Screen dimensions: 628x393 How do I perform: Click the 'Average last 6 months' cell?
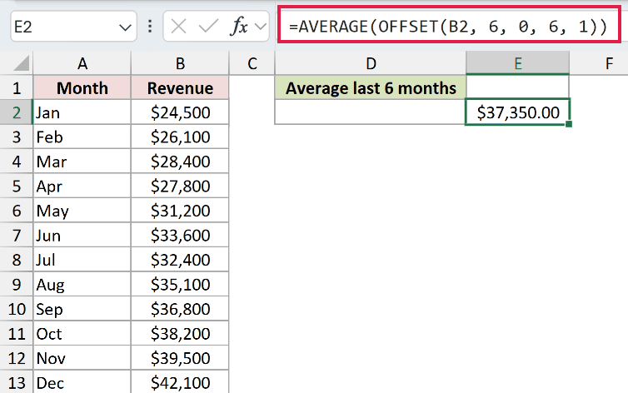(x=371, y=87)
